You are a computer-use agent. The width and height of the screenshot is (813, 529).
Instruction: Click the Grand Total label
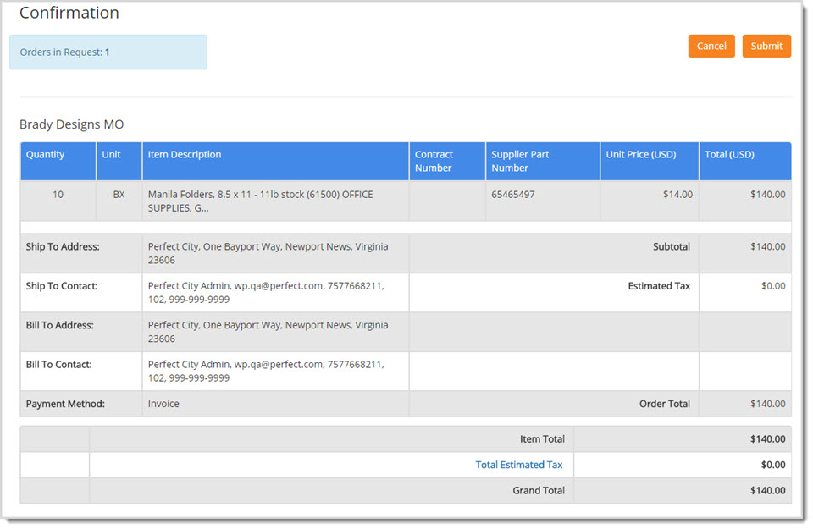coord(539,491)
